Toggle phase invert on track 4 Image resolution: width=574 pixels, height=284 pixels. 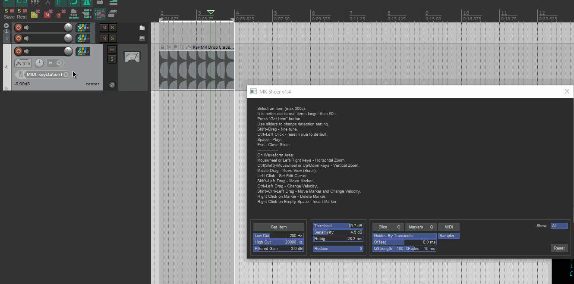pos(112,85)
